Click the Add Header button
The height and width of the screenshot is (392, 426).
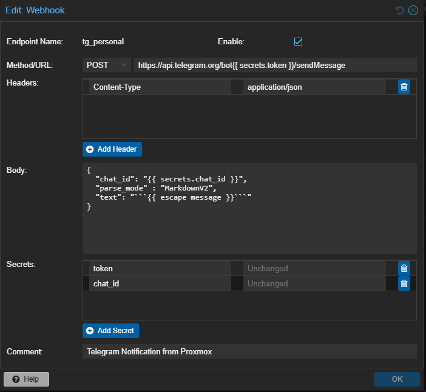pyautogui.click(x=112, y=149)
